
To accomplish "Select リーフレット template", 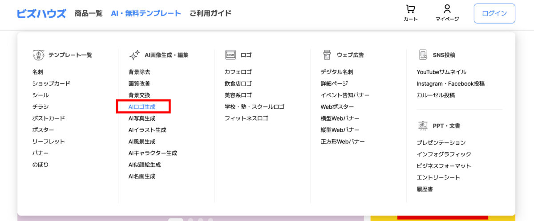I will click(x=49, y=142).
